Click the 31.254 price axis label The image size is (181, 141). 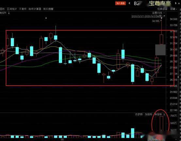click(173, 43)
